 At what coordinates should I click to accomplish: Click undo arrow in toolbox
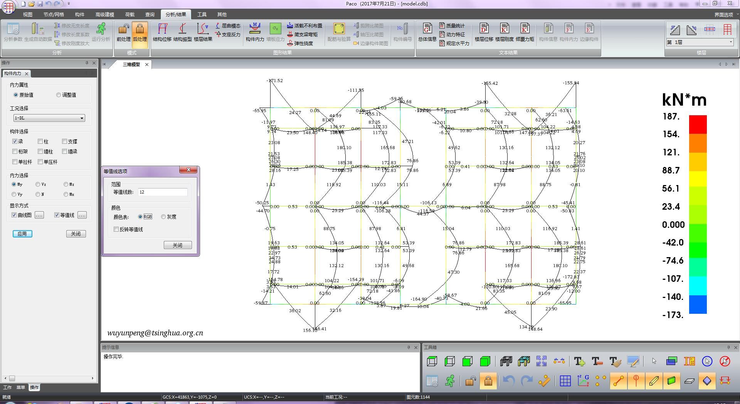pyautogui.click(x=509, y=381)
